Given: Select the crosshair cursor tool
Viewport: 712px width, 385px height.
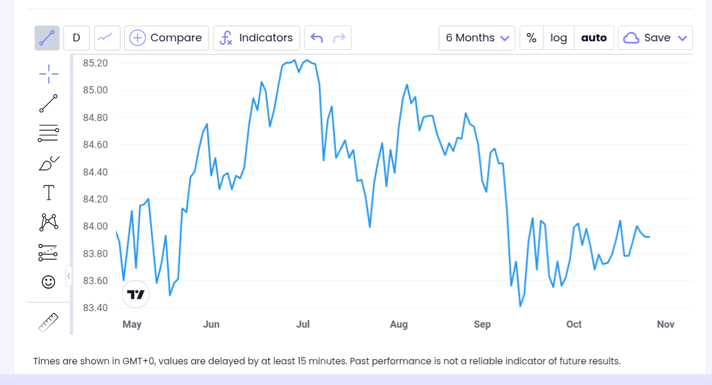Looking at the screenshot, I should [48, 74].
